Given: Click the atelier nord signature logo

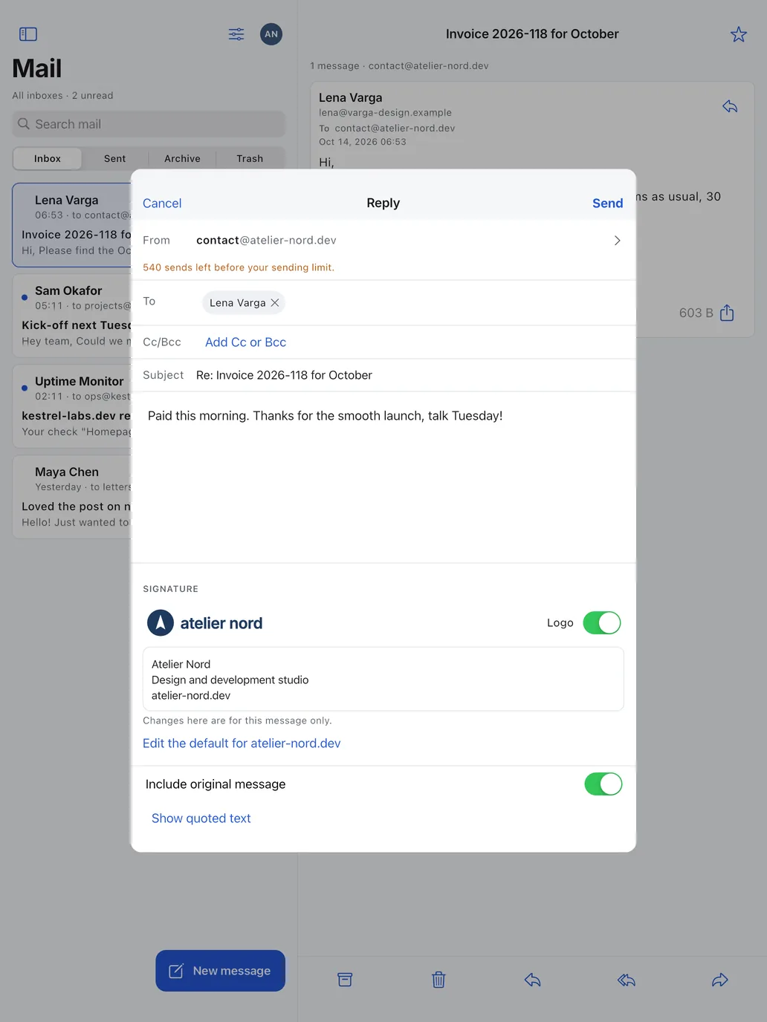Looking at the screenshot, I should 204,623.
